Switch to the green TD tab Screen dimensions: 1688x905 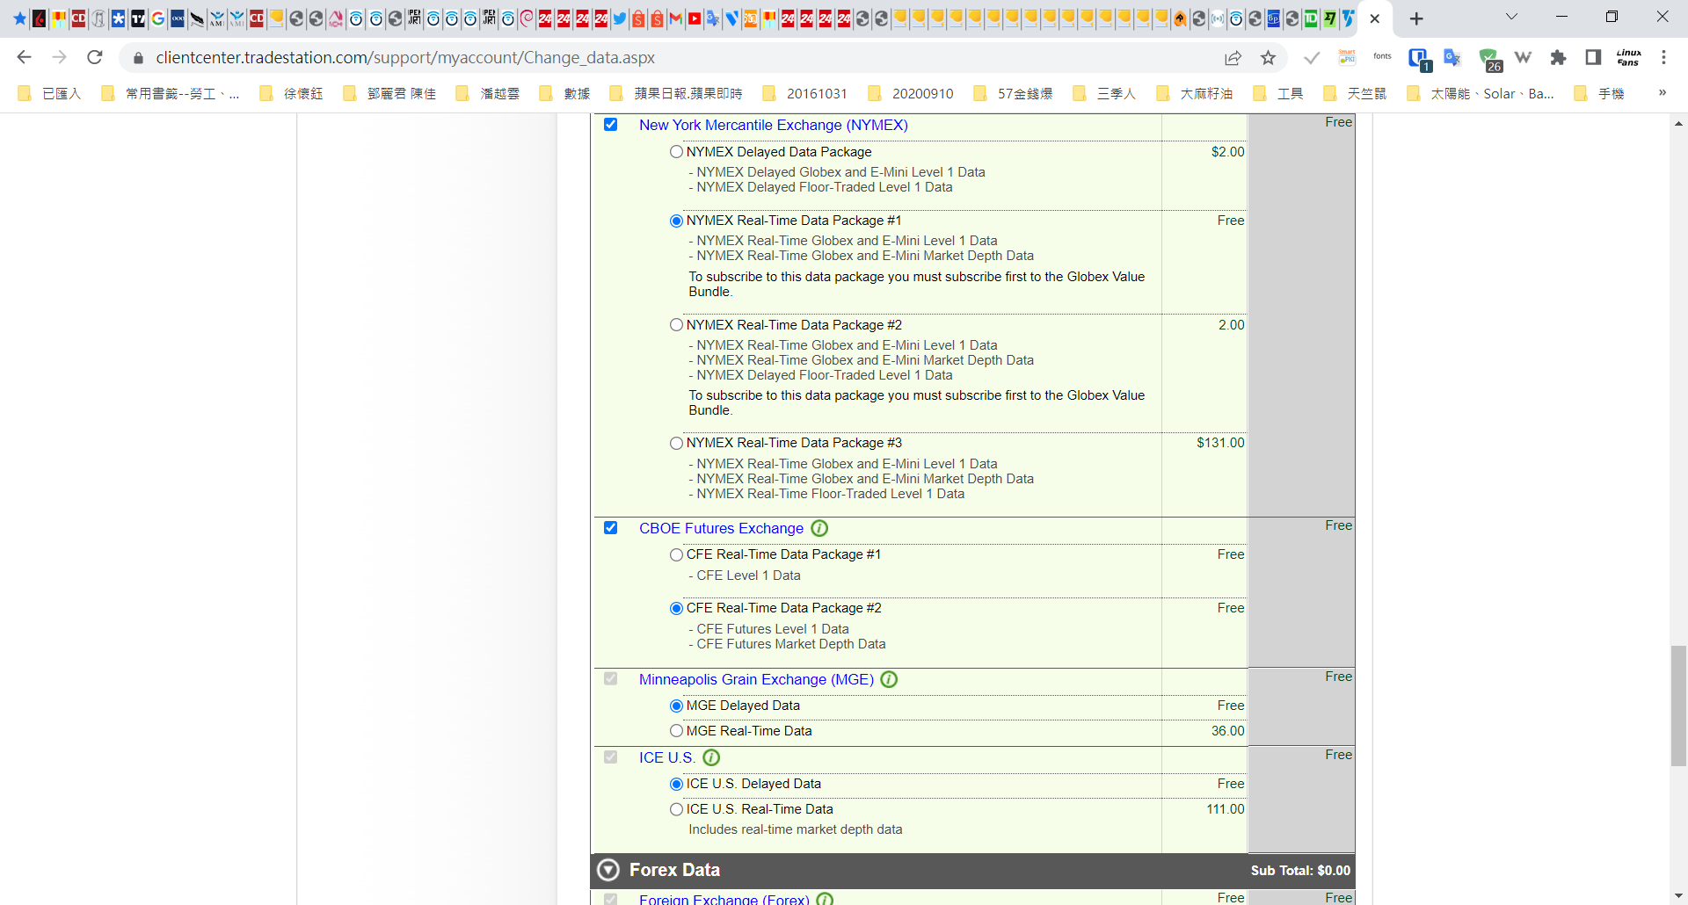1311,18
